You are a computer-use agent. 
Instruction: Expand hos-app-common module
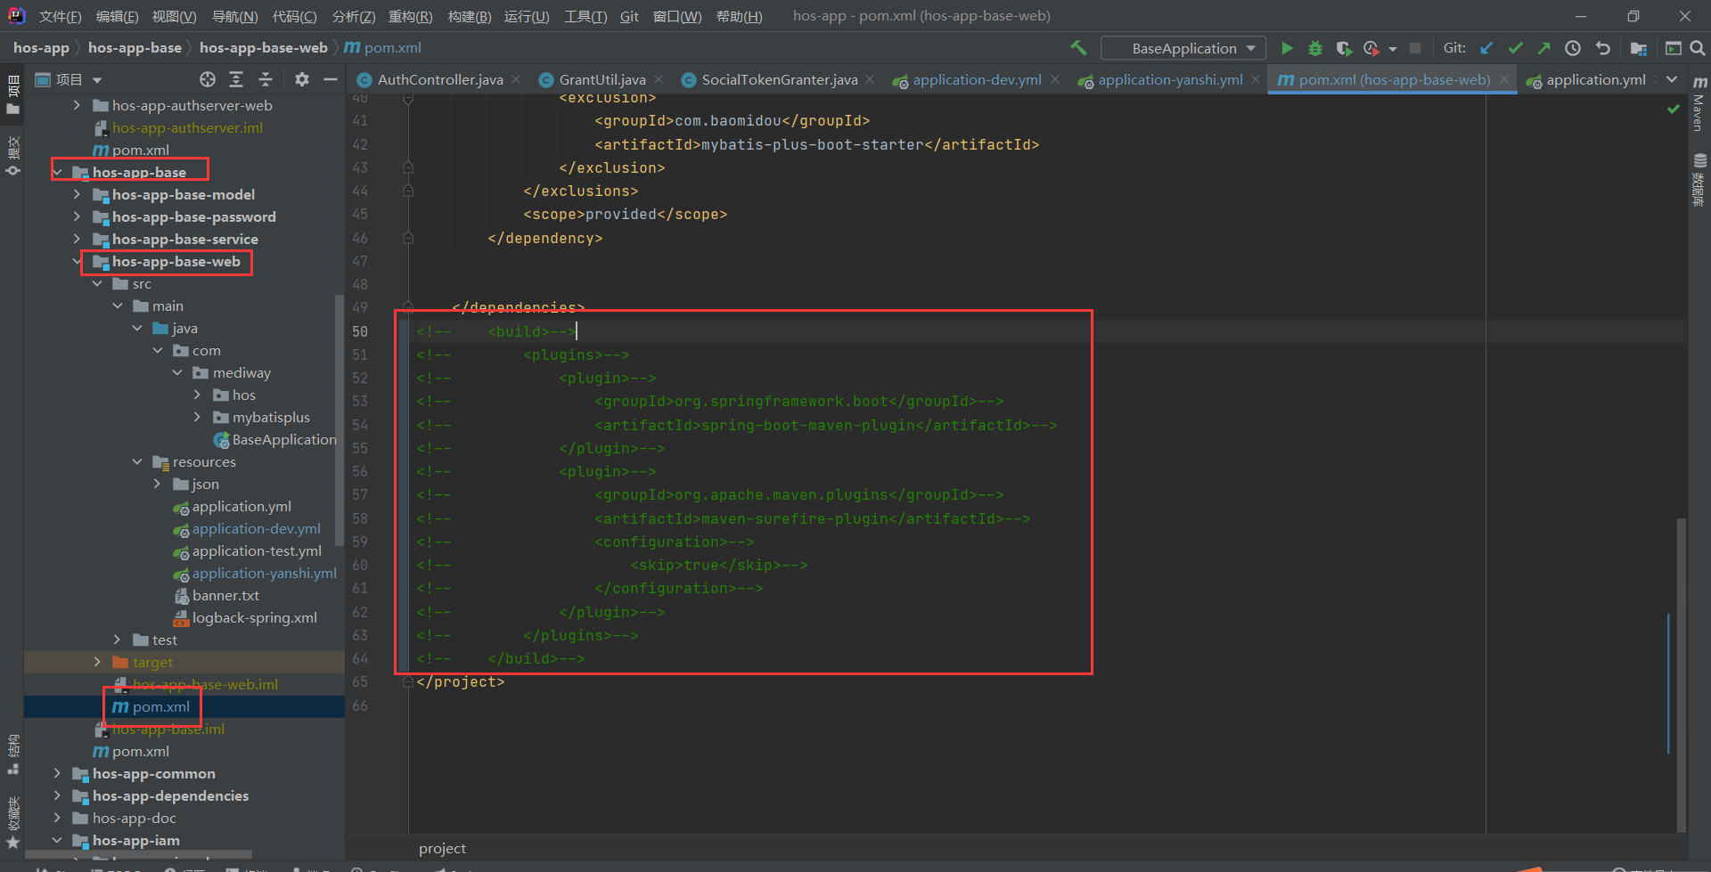[x=58, y=773]
